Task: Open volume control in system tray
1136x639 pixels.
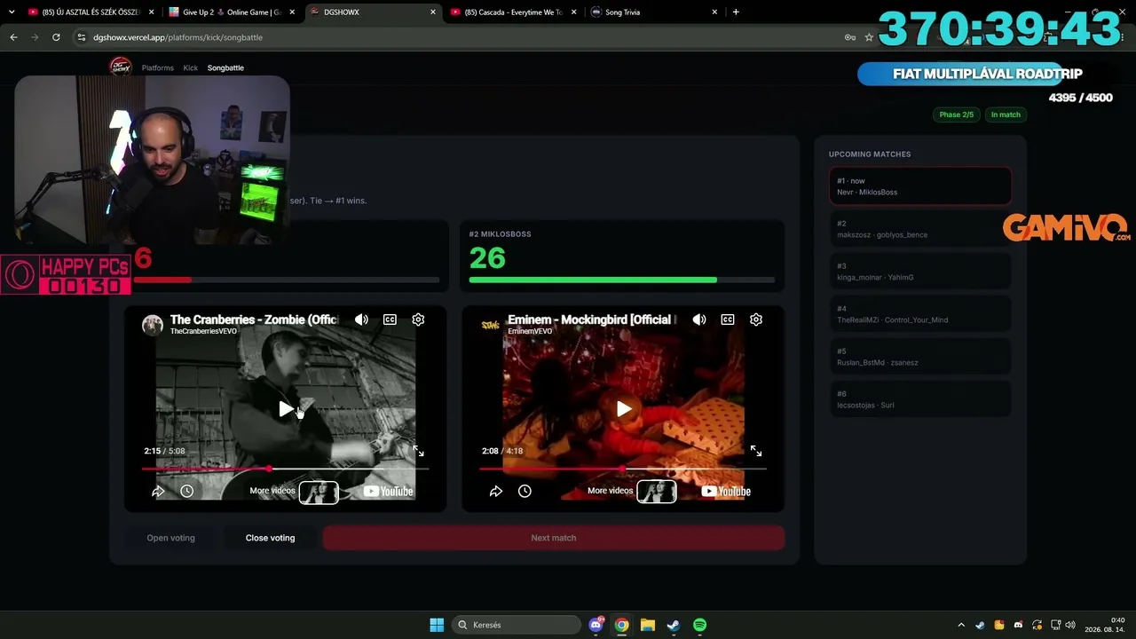Action: point(1070,625)
